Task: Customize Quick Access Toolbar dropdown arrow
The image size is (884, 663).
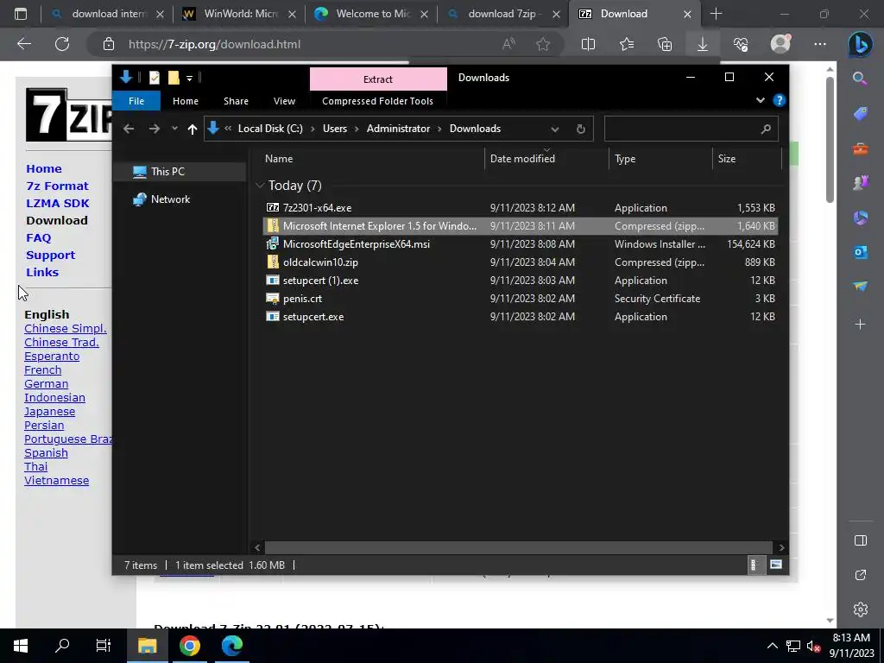Action: tap(189, 79)
